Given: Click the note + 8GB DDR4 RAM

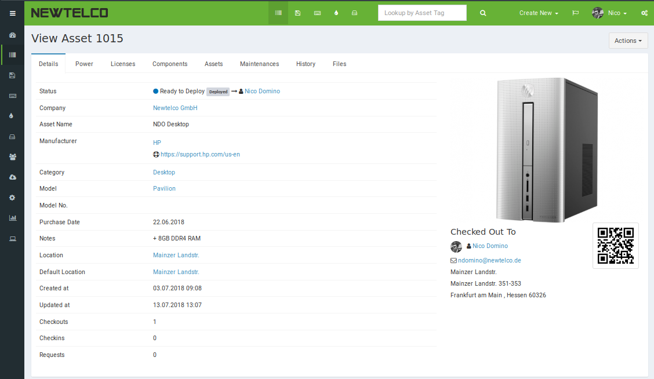Looking at the screenshot, I should [x=177, y=239].
